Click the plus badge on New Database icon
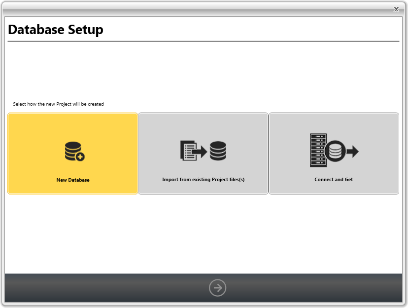 coord(80,157)
